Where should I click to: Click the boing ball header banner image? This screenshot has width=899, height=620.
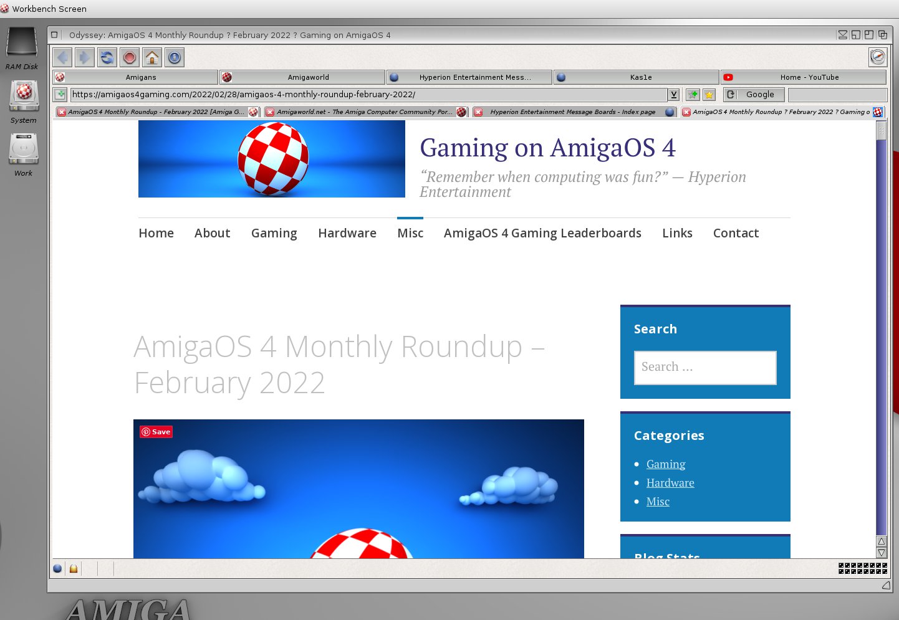coord(272,159)
